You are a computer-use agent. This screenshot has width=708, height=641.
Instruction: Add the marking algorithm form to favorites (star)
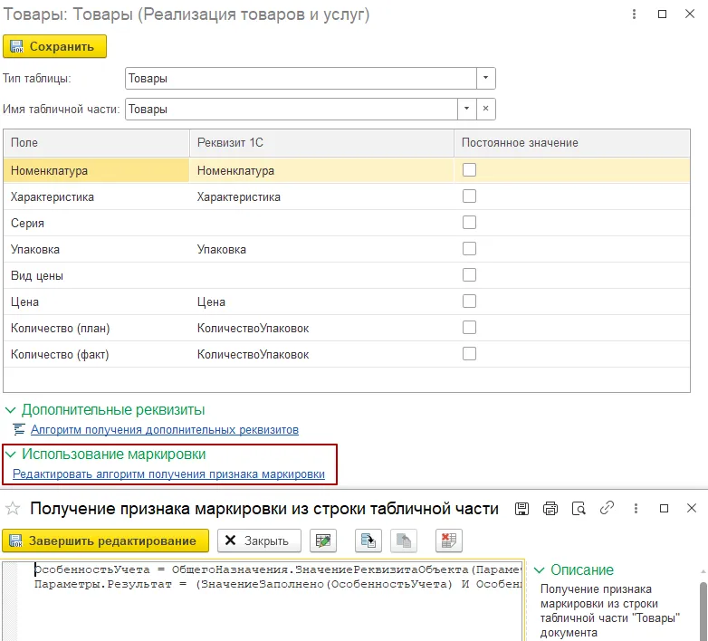point(14,509)
